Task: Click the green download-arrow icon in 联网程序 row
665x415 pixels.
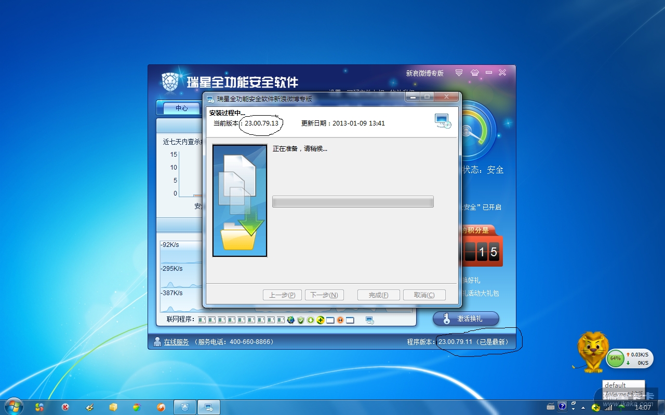Action: click(x=311, y=320)
